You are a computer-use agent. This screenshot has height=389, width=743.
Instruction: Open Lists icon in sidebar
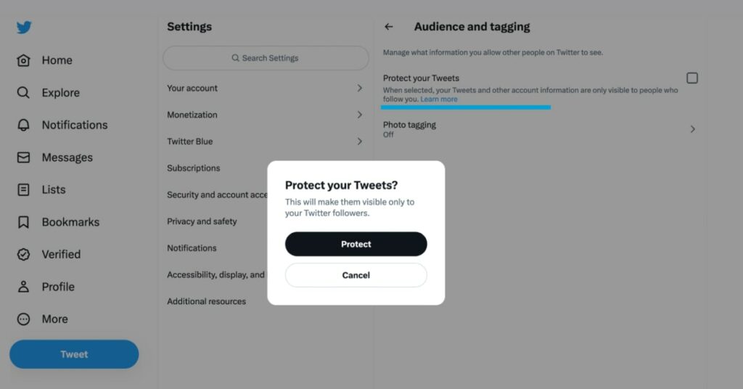click(x=23, y=189)
